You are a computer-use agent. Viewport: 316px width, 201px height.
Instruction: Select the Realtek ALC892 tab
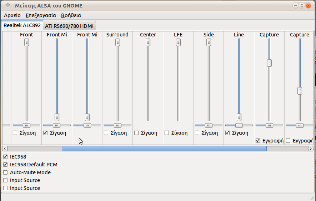22,26
